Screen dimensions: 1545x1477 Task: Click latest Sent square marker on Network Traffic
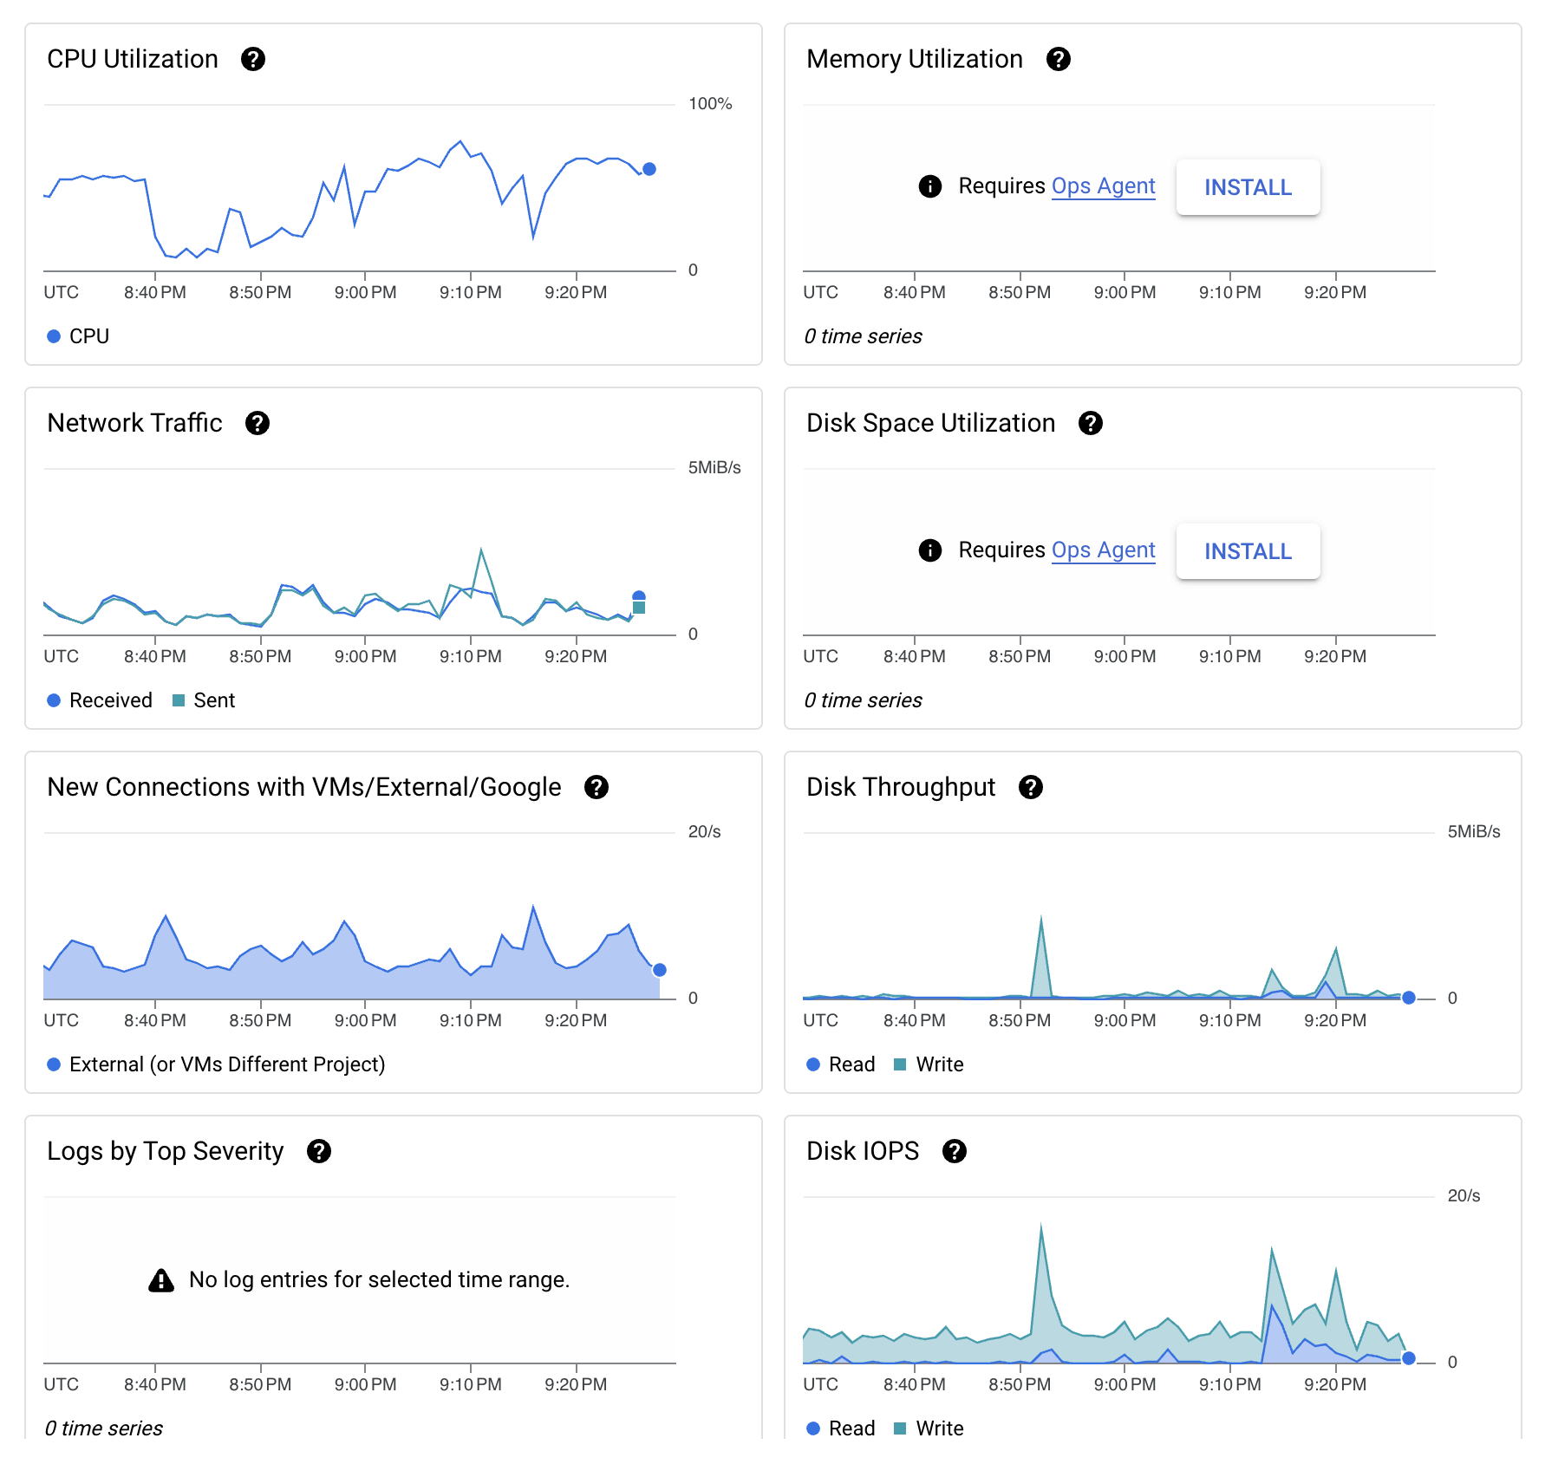click(x=639, y=608)
